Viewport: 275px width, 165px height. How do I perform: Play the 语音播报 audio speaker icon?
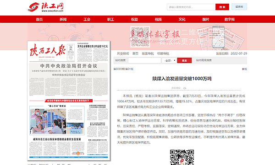click(185, 88)
